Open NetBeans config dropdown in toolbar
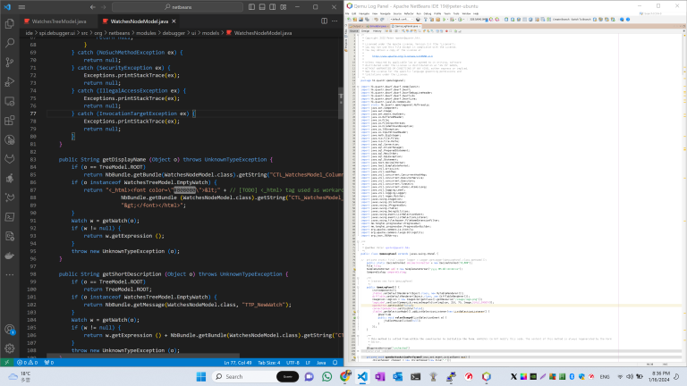 (402, 20)
